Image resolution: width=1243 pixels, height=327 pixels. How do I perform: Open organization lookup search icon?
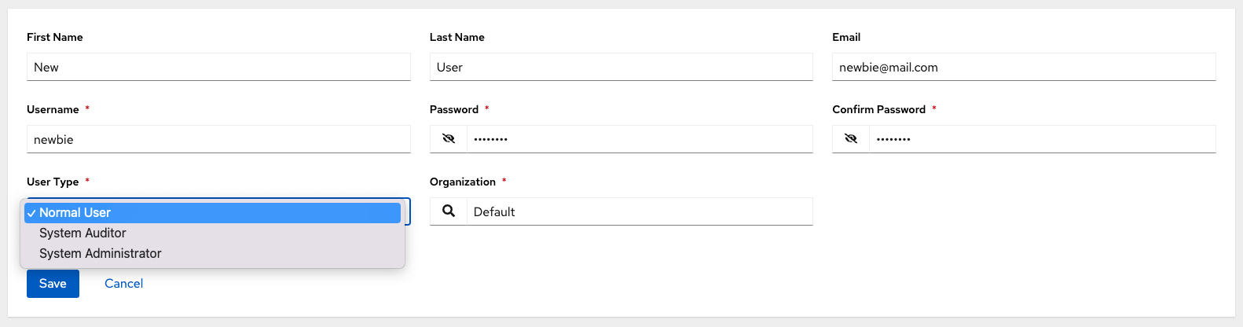[449, 211]
